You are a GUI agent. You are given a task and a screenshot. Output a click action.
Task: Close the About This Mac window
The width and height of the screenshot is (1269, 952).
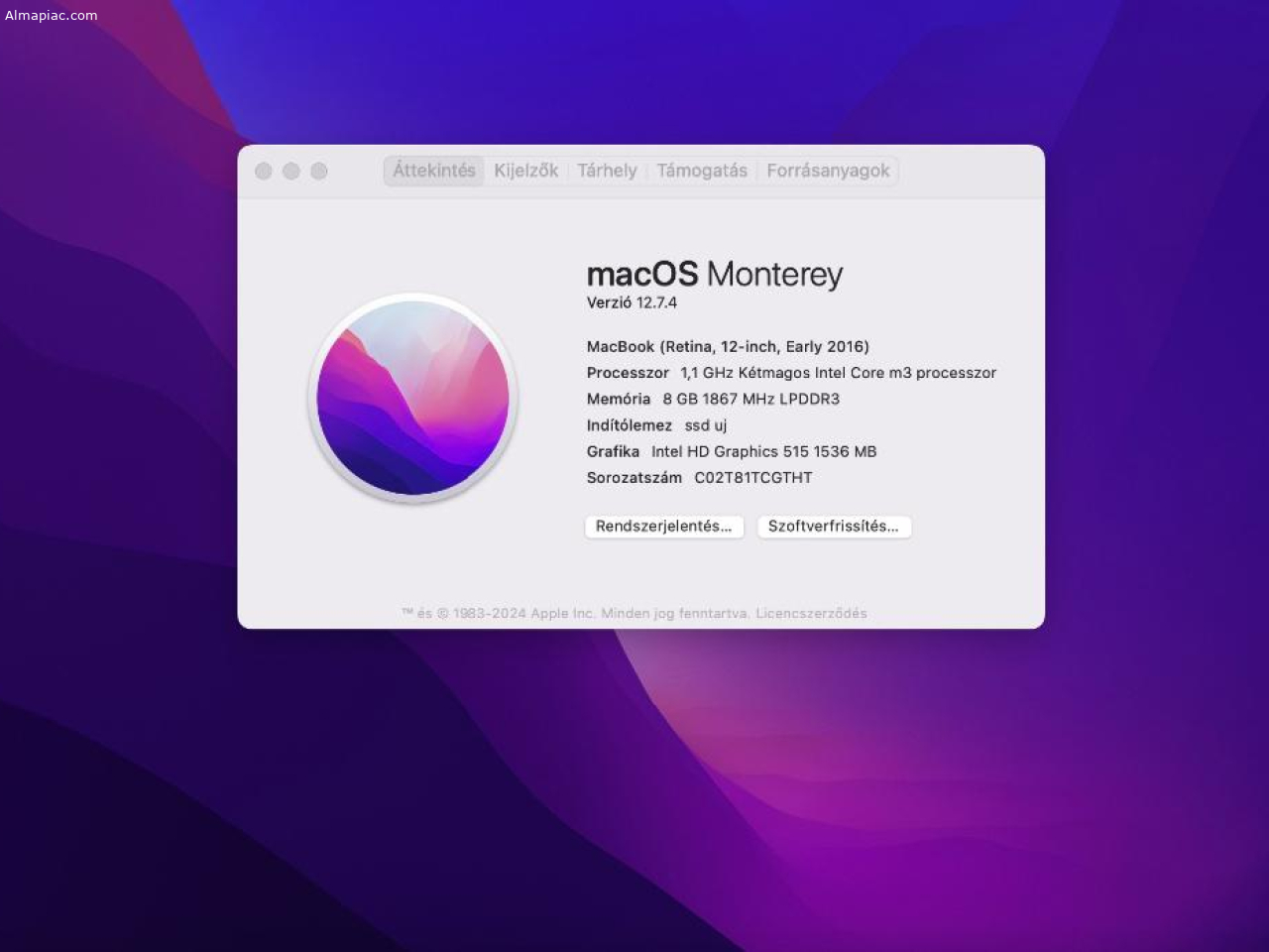tap(264, 171)
